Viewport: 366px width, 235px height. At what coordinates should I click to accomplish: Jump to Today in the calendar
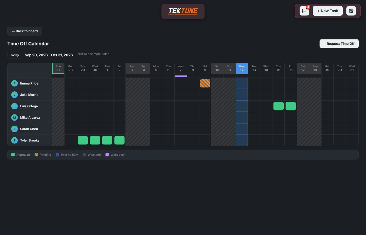15,55
